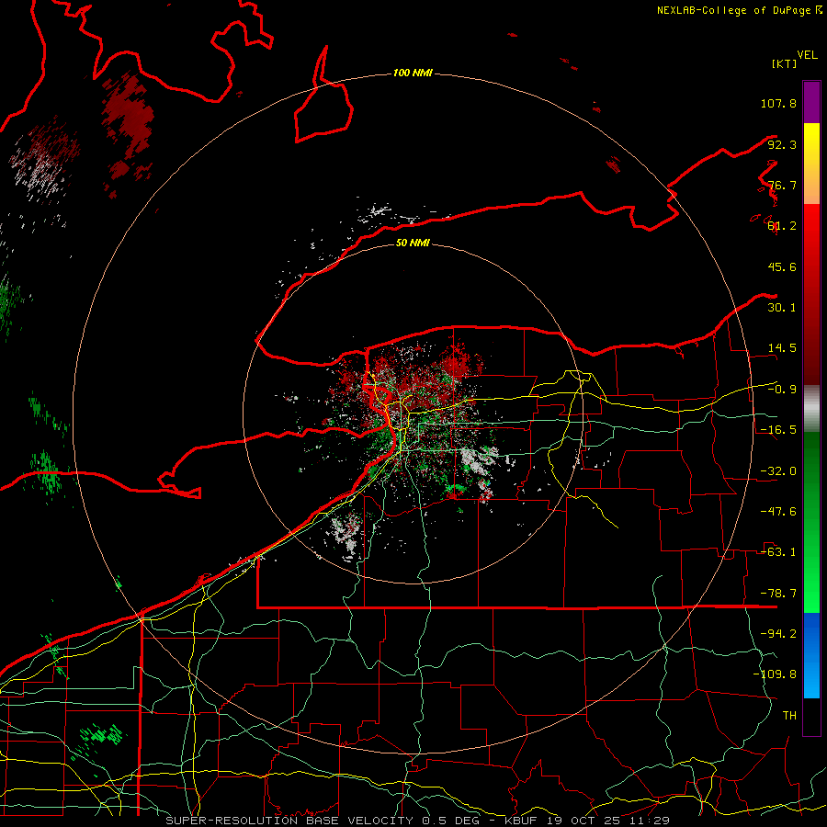Click the 100 NMI range ring label
Viewport: 827px width, 827px height.
pyautogui.click(x=413, y=73)
